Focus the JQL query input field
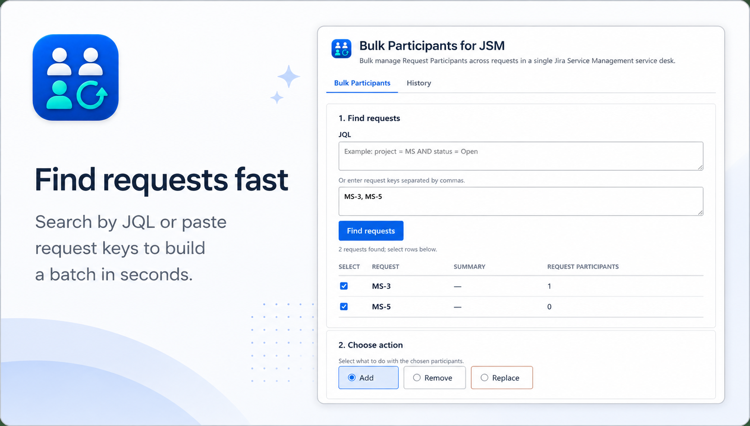This screenshot has height=426, width=750. [x=521, y=156]
